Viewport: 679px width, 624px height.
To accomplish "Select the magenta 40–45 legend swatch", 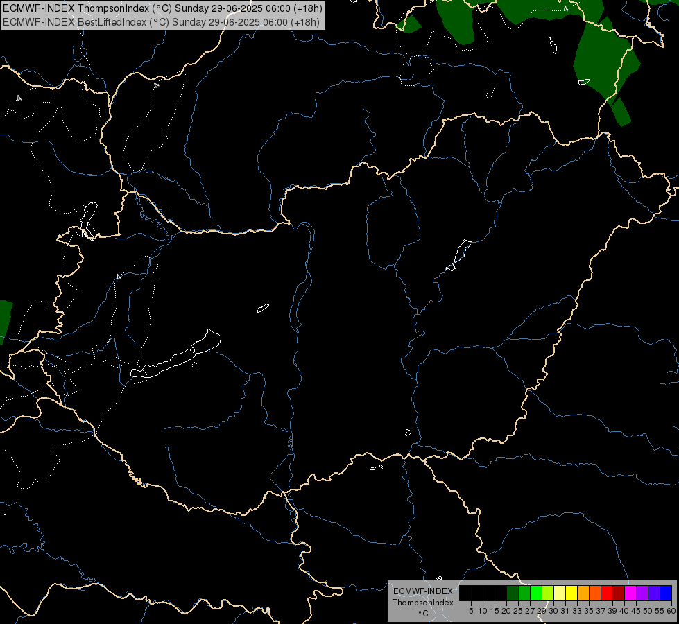I will click(631, 593).
